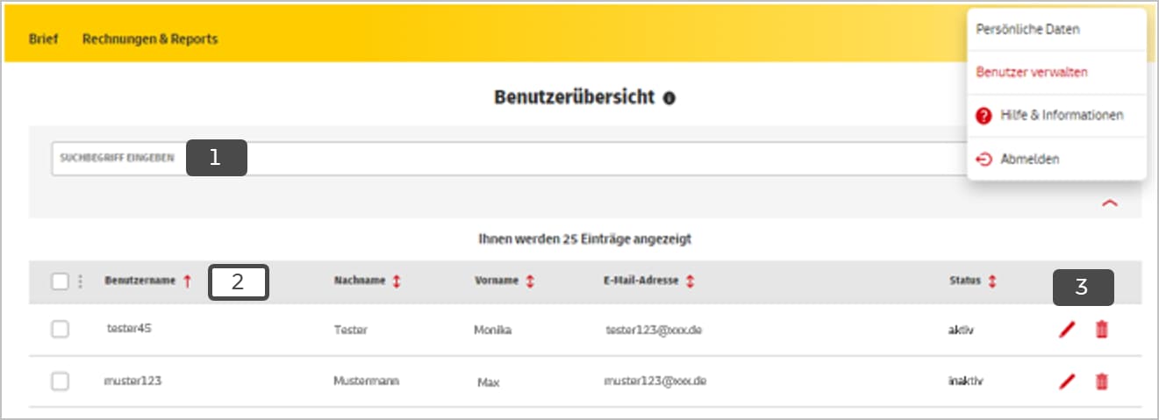1159x420 pixels.
Task: Go to Brief navigation link
Action: click(43, 39)
